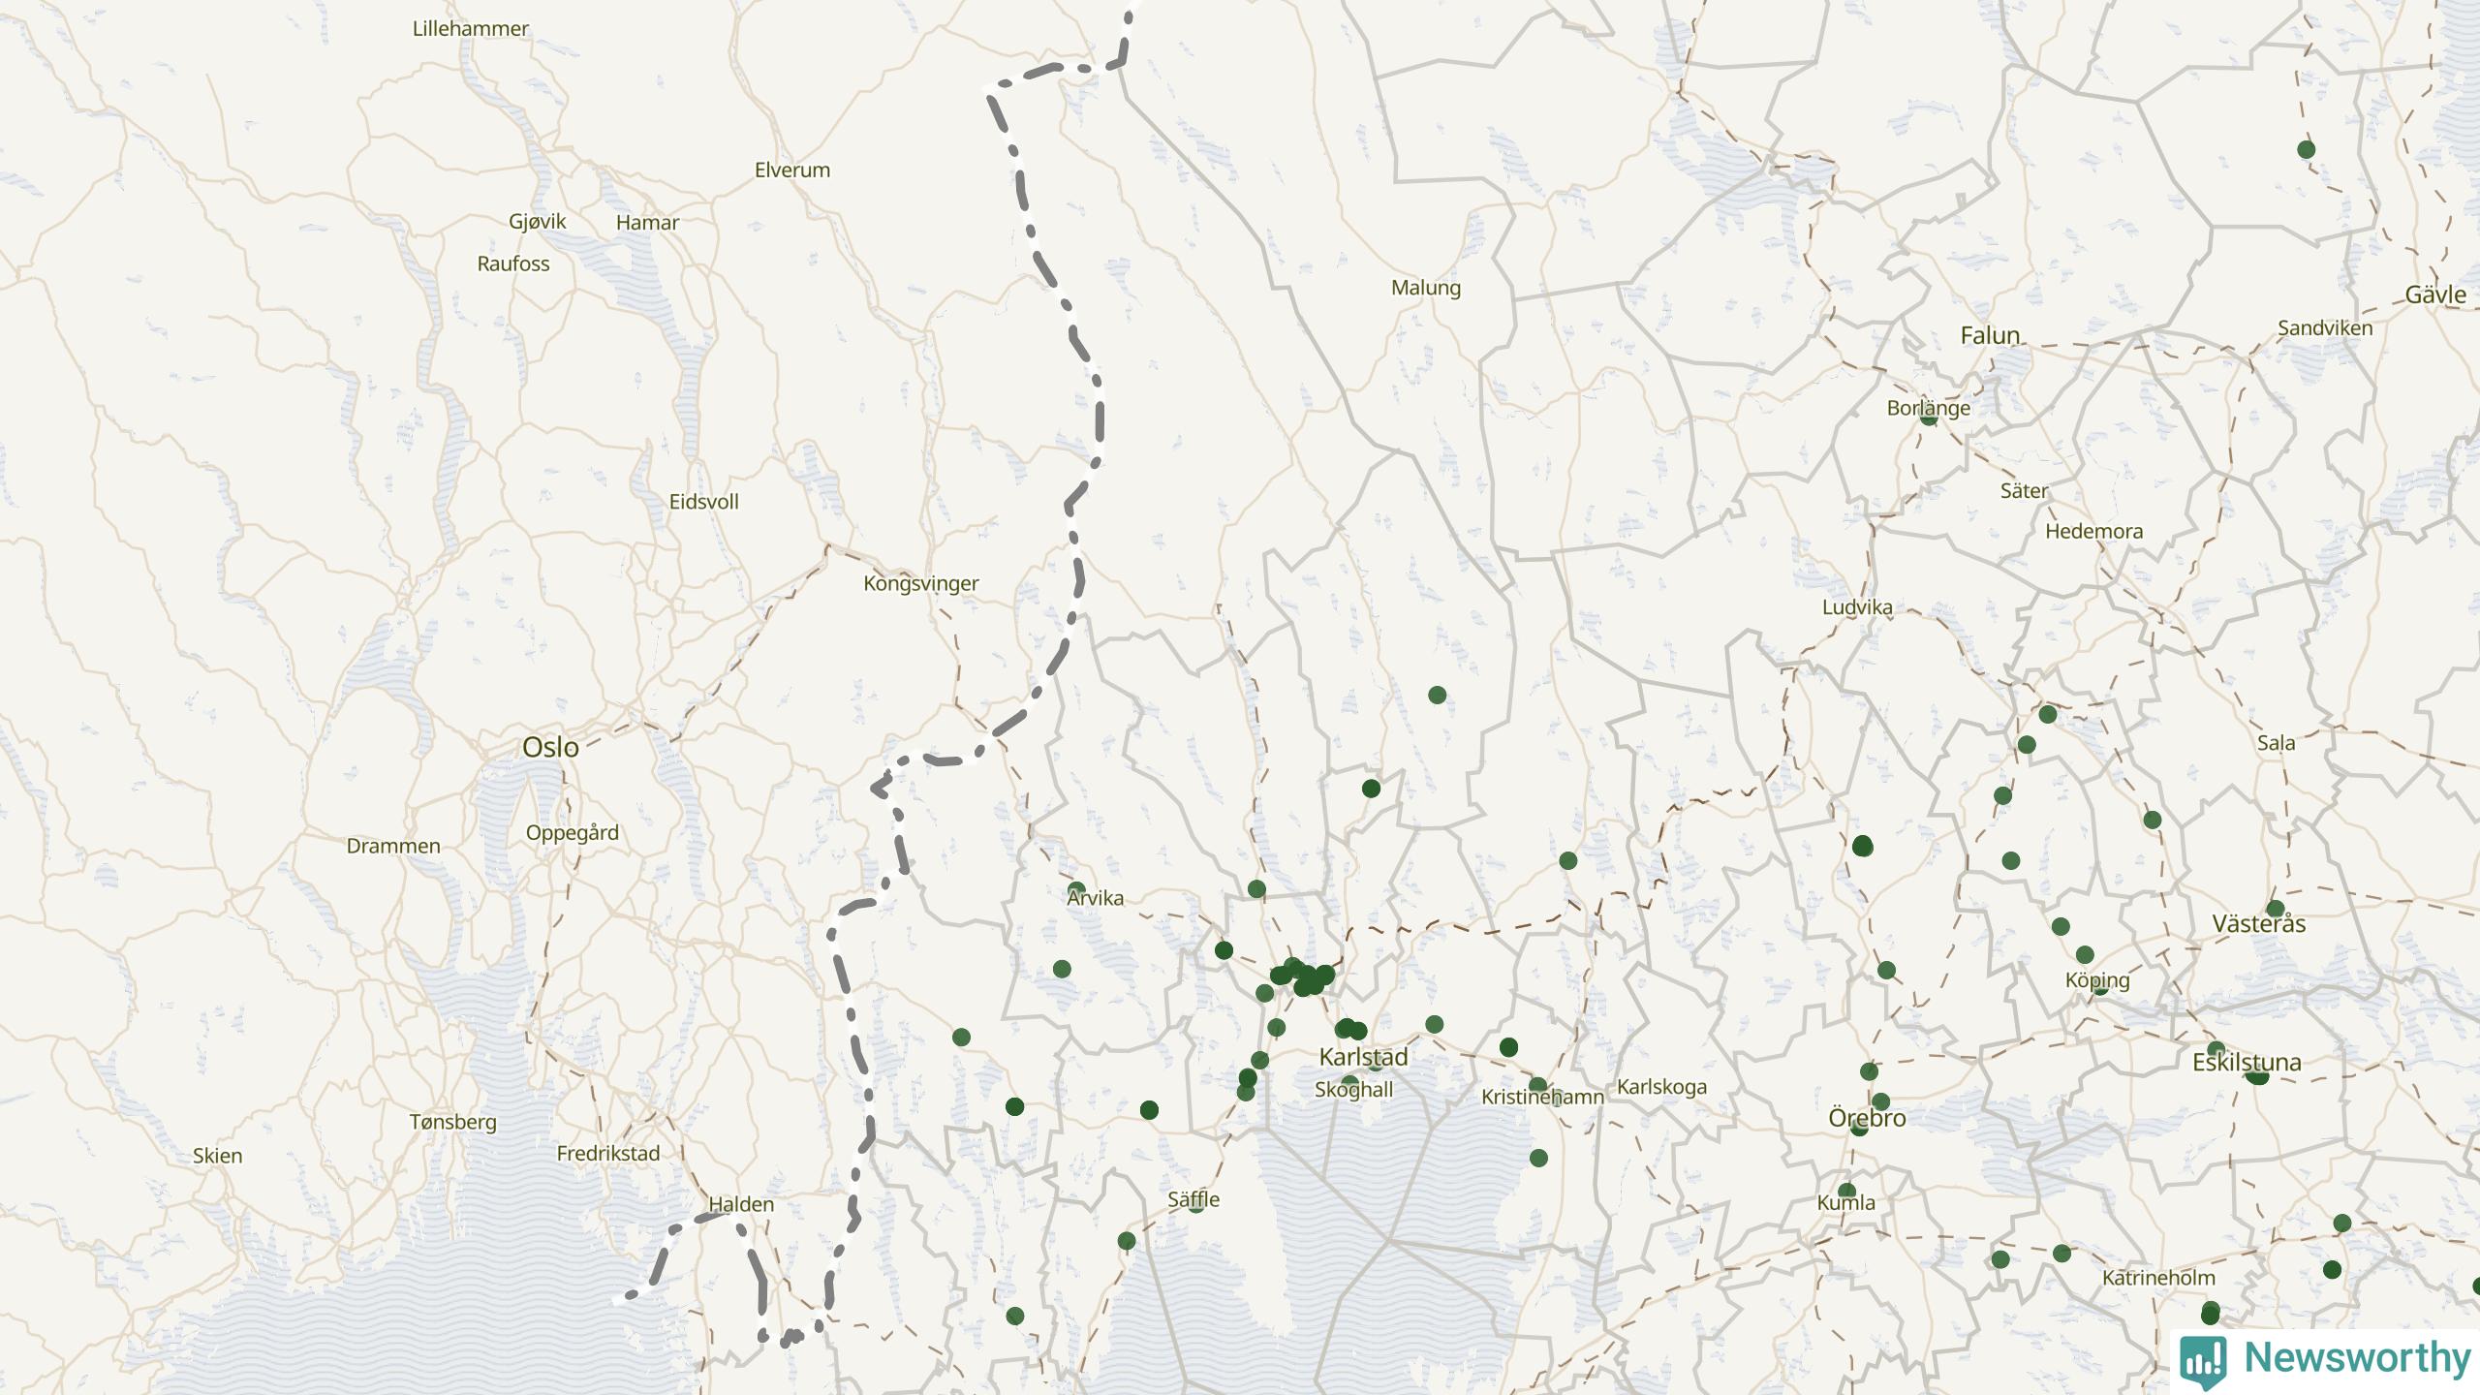The width and height of the screenshot is (2480, 1395).
Task: Click the Säffle label
Action: point(1193,1200)
